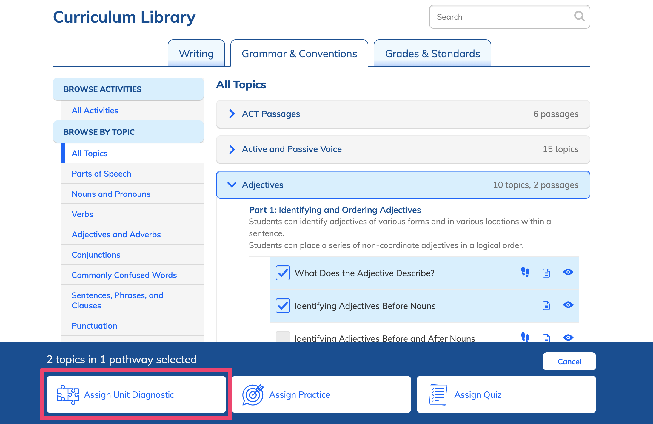Click '2 topics in 1 pathway selected' text
653x424 pixels.
click(122, 359)
